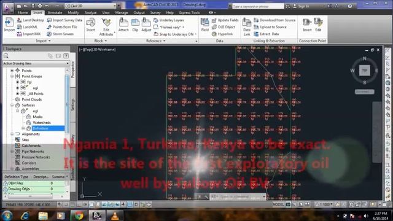Click Download from Source
The width and height of the screenshot is (393, 221).
(274, 20)
